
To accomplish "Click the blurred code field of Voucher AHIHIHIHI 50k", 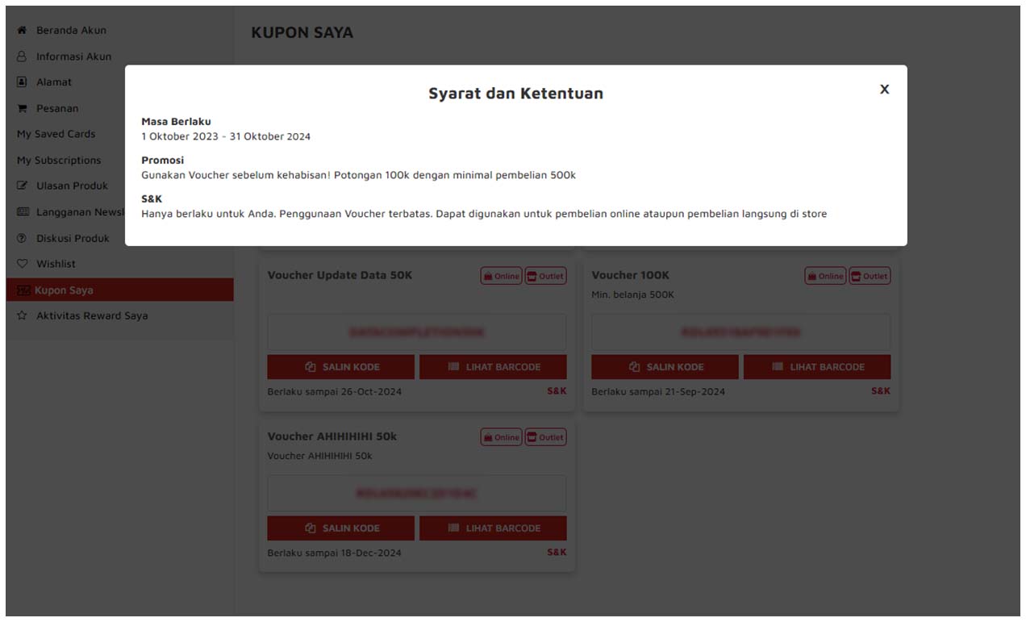I will click(x=416, y=493).
